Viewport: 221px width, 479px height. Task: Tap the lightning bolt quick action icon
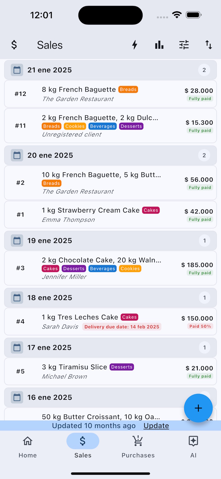point(135,45)
